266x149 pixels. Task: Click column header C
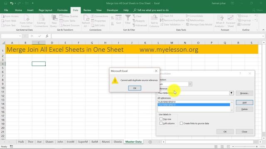coord(39,43)
